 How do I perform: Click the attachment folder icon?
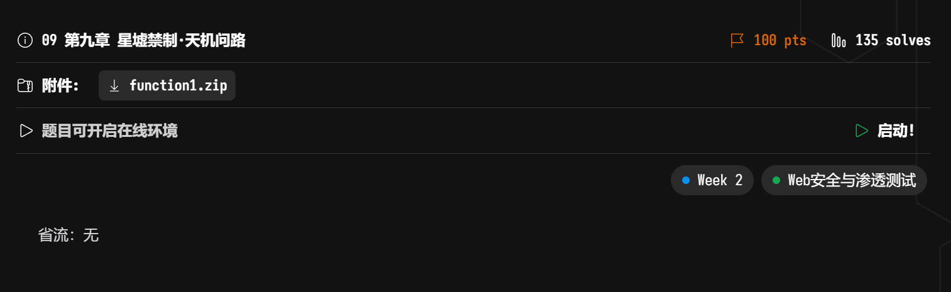coord(25,86)
